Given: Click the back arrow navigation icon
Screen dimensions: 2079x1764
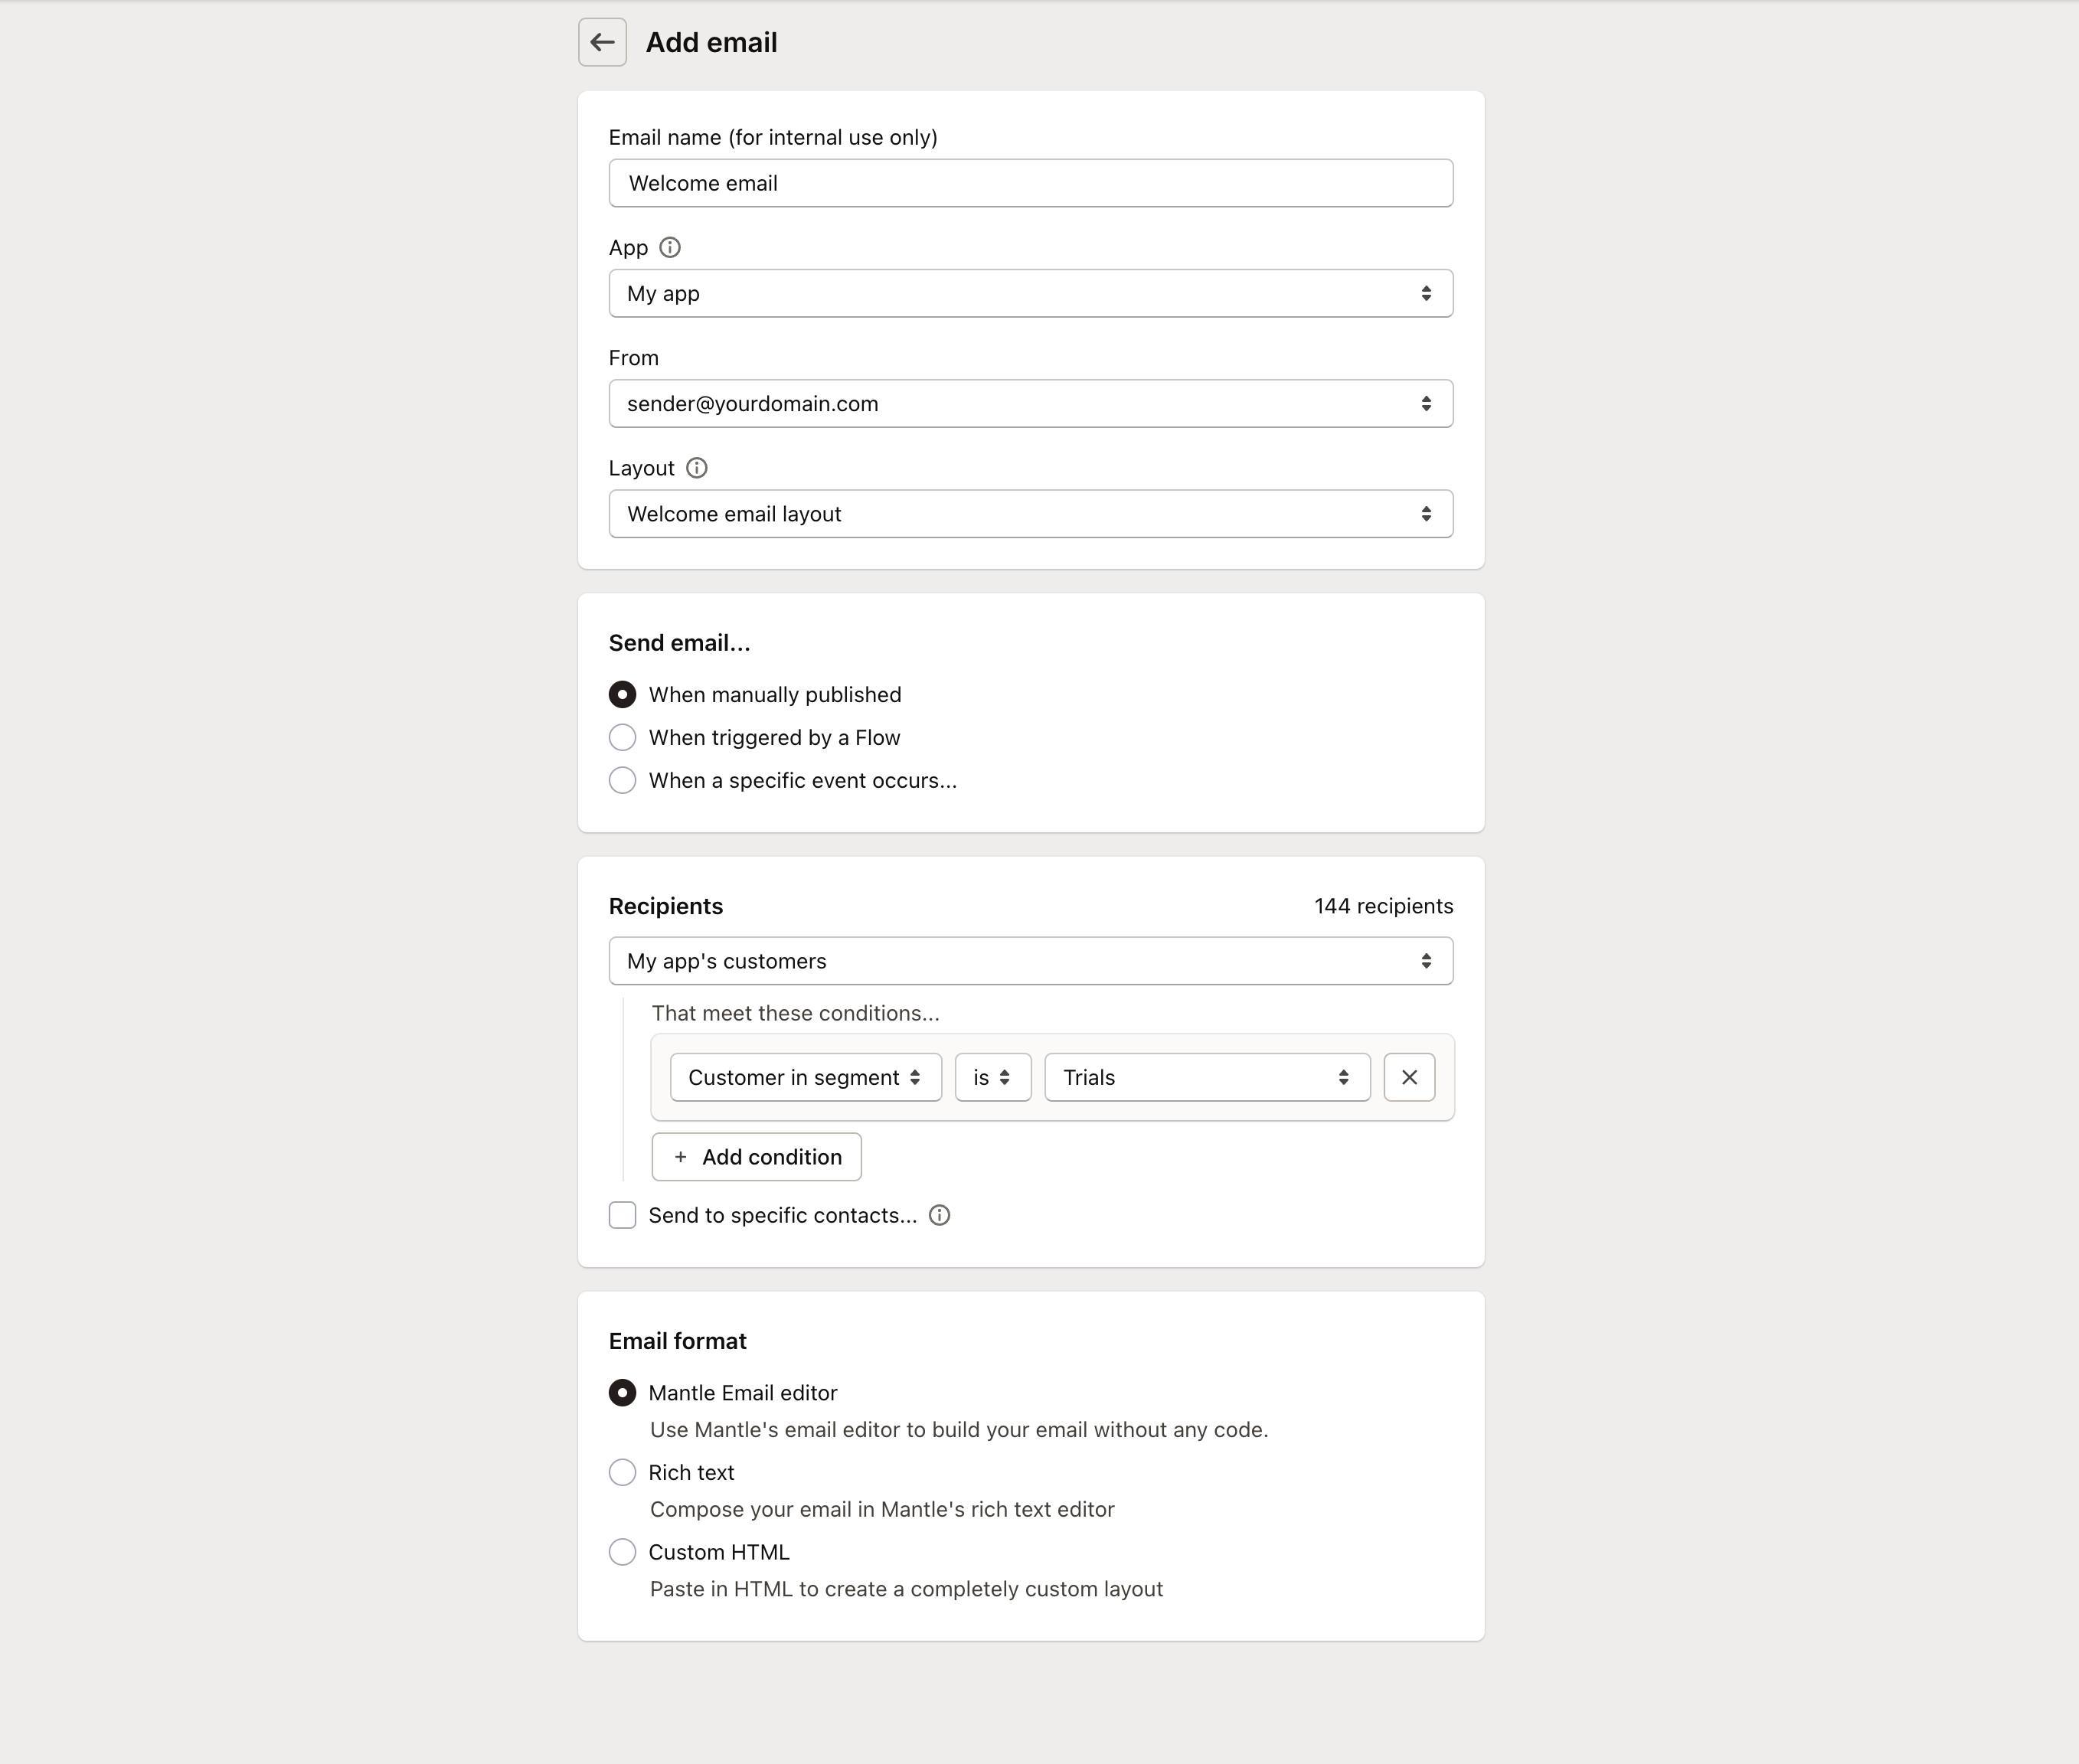Looking at the screenshot, I should (x=602, y=42).
